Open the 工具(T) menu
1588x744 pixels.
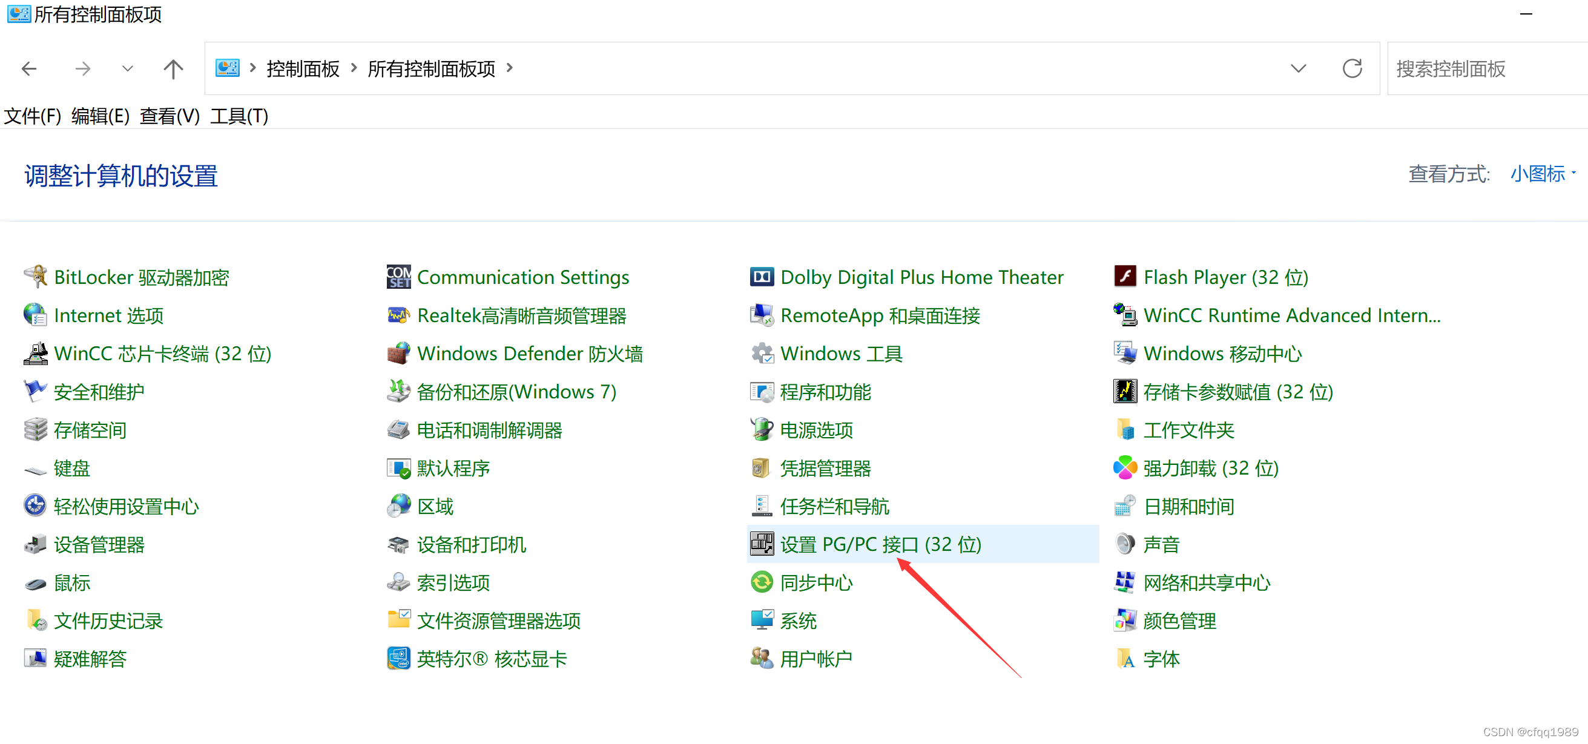[239, 116]
